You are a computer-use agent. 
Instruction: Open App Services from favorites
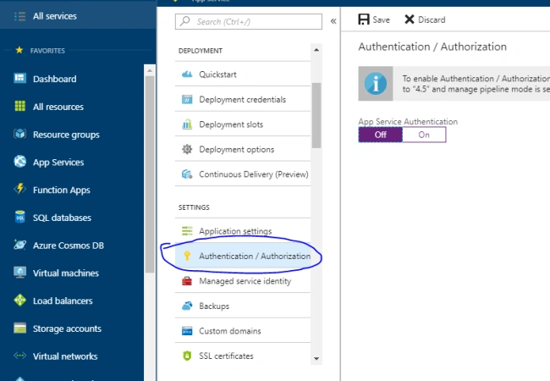(x=72, y=162)
